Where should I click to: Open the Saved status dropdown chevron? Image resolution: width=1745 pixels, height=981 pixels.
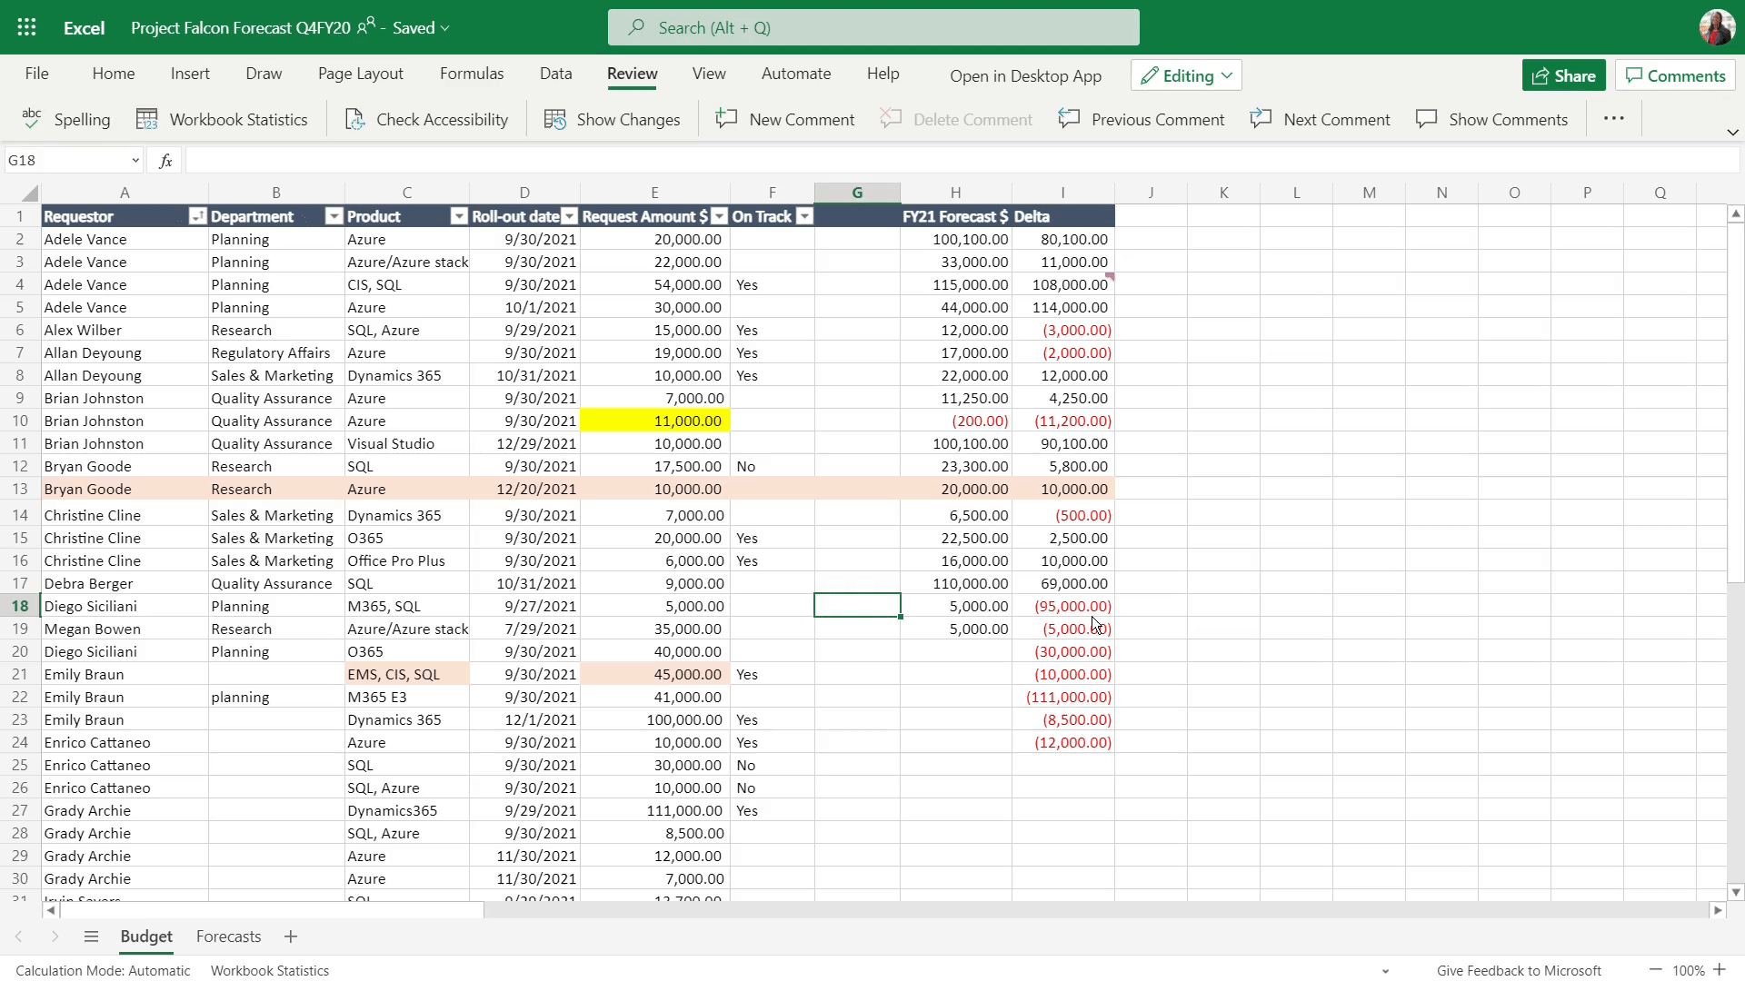click(444, 28)
